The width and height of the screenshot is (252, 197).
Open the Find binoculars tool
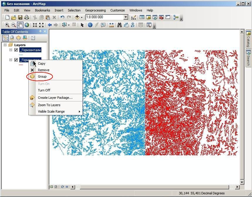[x=119, y=25]
